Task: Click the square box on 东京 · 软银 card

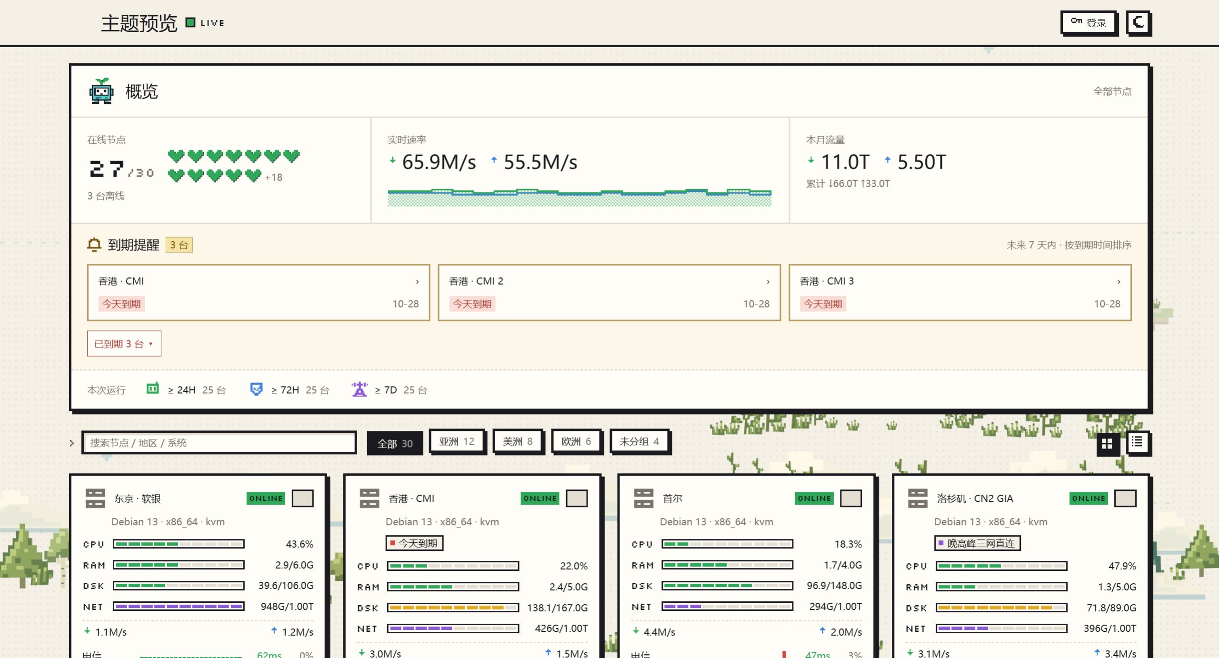Action: [x=303, y=498]
